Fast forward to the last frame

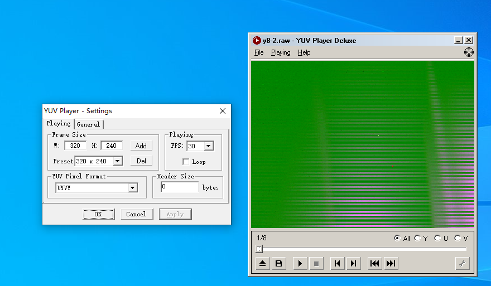pyautogui.click(x=391, y=264)
